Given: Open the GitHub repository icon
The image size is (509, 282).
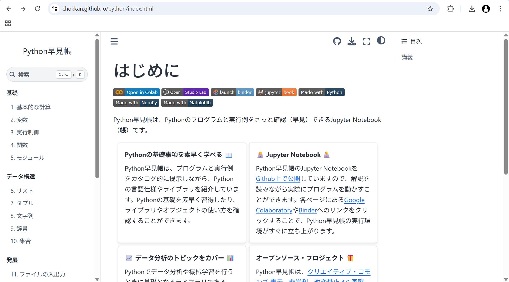Looking at the screenshot, I should (x=337, y=41).
